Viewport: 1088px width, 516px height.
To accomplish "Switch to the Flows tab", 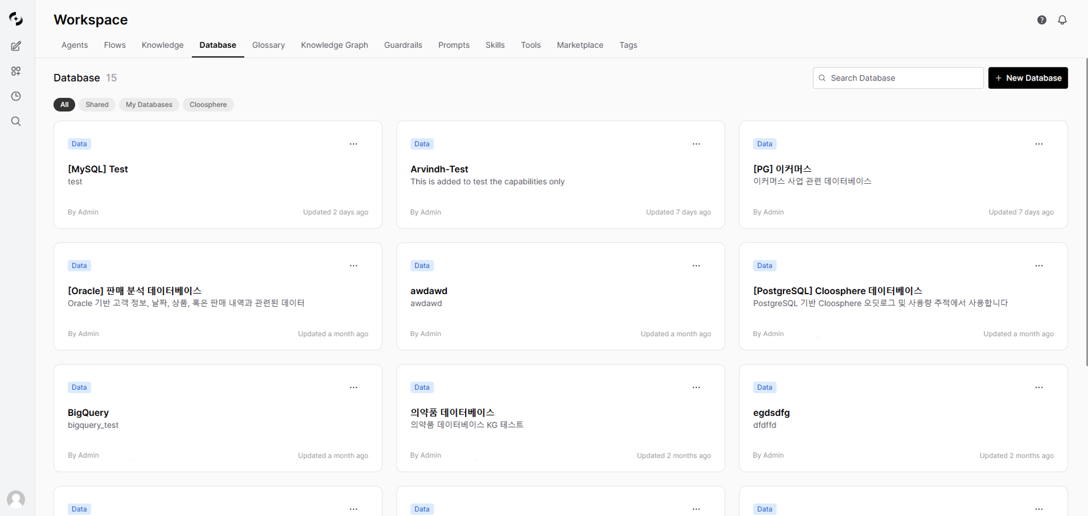I will [x=115, y=45].
